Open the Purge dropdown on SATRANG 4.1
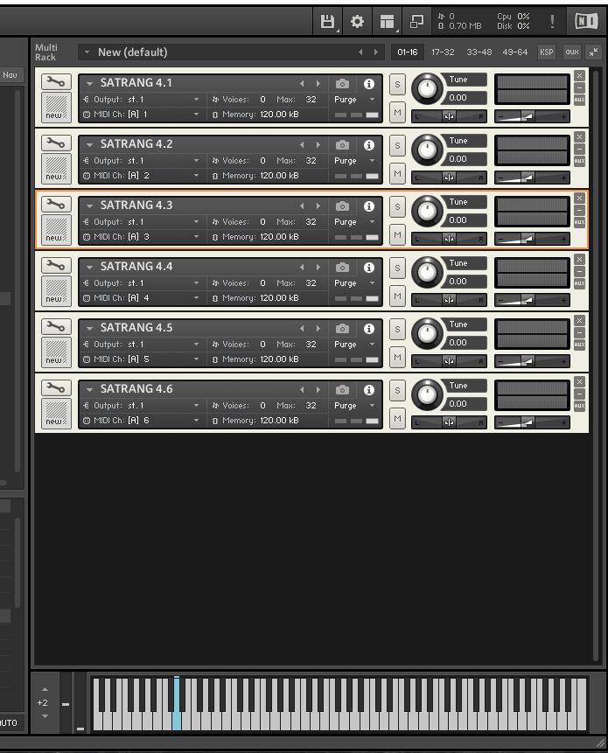The image size is (608, 753). point(372,100)
